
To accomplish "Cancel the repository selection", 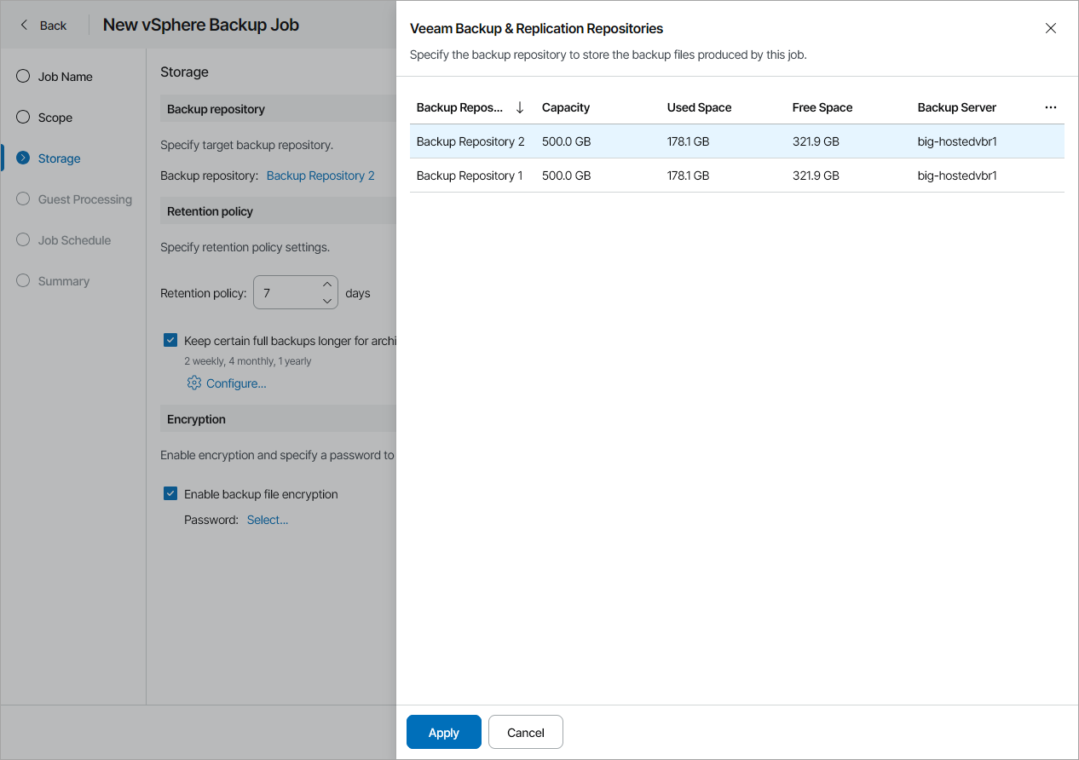I will (x=525, y=732).
